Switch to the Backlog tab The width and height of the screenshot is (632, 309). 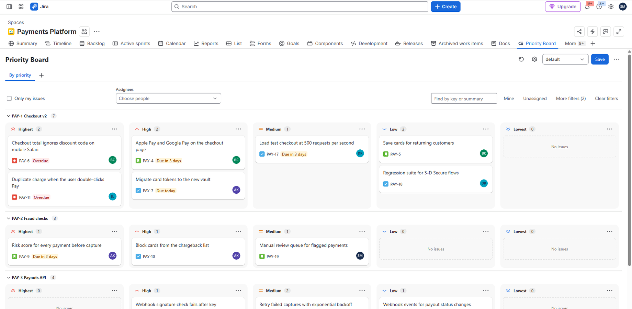click(x=92, y=44)
